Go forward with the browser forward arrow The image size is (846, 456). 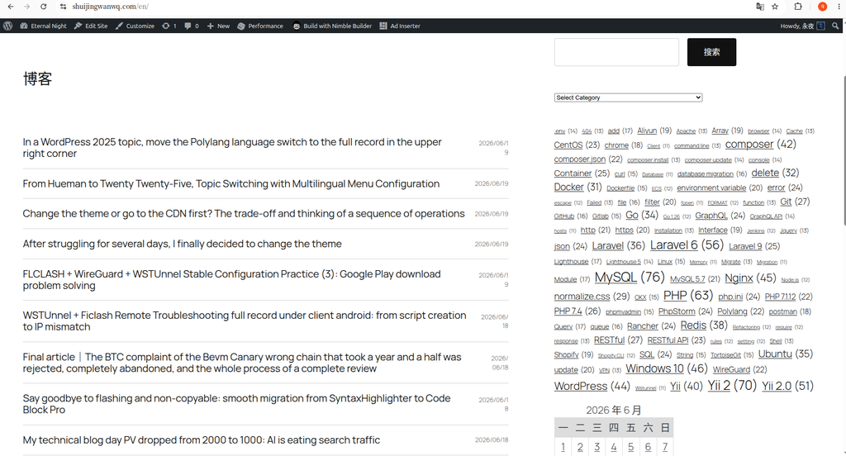(26, 7)
